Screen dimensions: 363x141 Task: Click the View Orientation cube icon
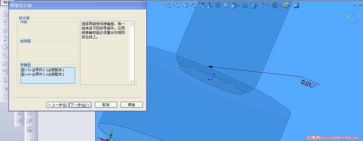tap(234, 5)
